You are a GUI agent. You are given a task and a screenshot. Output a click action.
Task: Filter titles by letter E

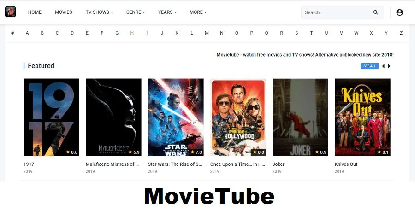point(87,33)
